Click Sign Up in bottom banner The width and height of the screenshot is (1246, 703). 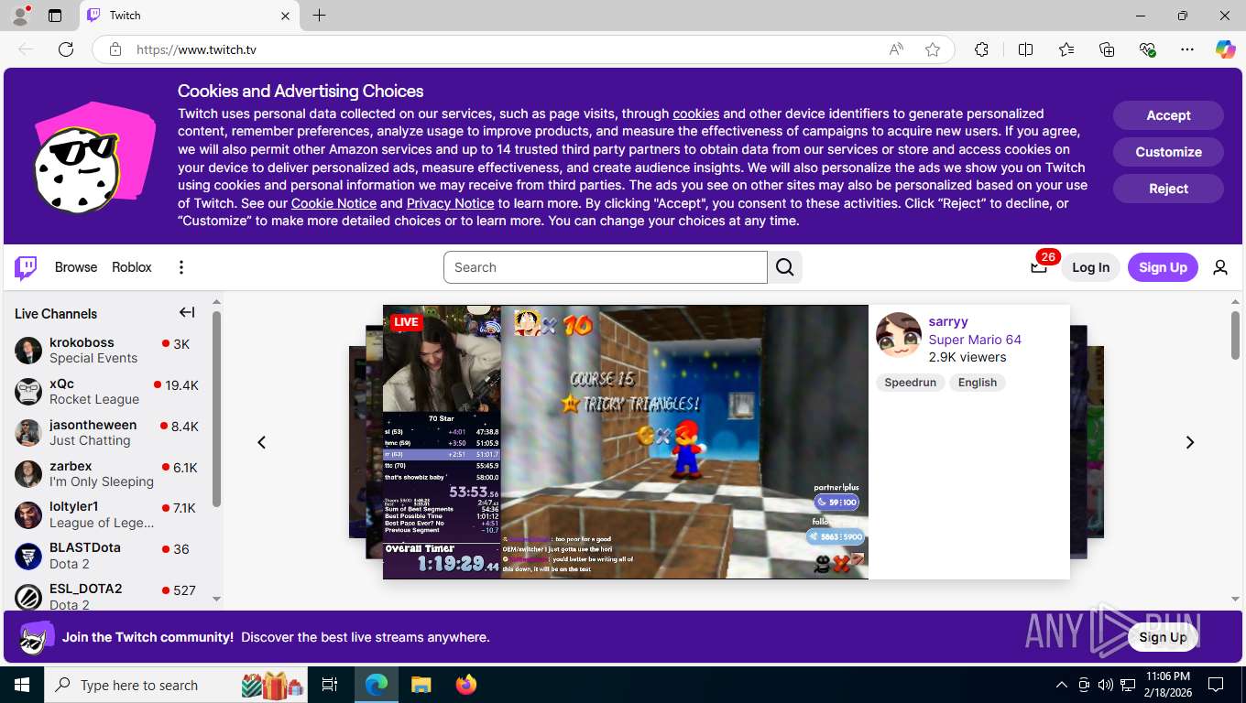(x=1163, y=637)
